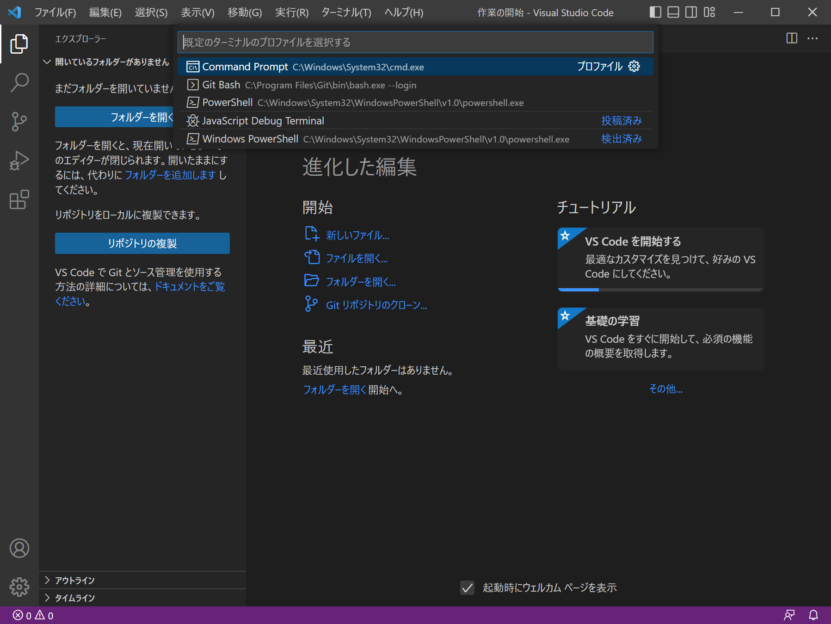Open the 表示(V) menu
The height and width of the screenshot is (624, 831).
pyautogui.click(x=197, y=12)
